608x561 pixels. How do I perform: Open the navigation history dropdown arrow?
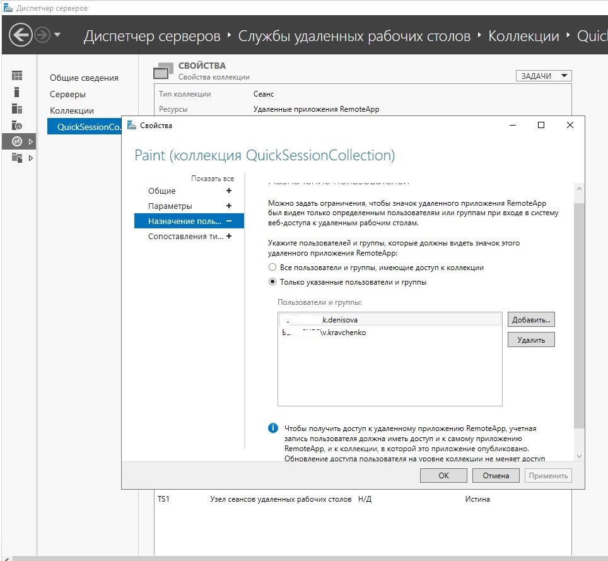[57, 35]
